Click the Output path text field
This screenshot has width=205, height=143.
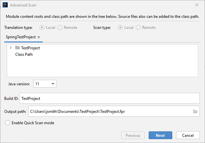109,111
